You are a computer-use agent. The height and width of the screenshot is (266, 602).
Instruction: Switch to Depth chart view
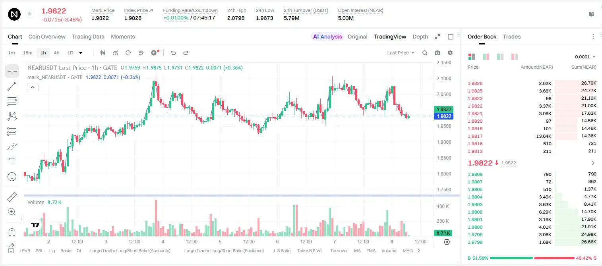click(420, 37)
